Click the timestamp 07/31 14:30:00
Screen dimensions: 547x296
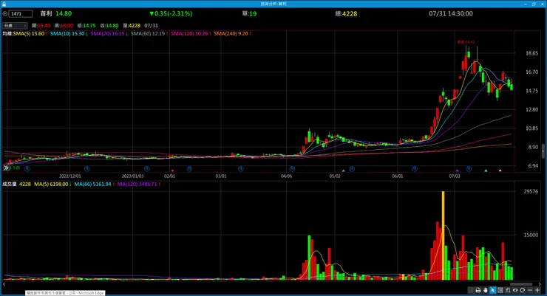tap(451, 13)
